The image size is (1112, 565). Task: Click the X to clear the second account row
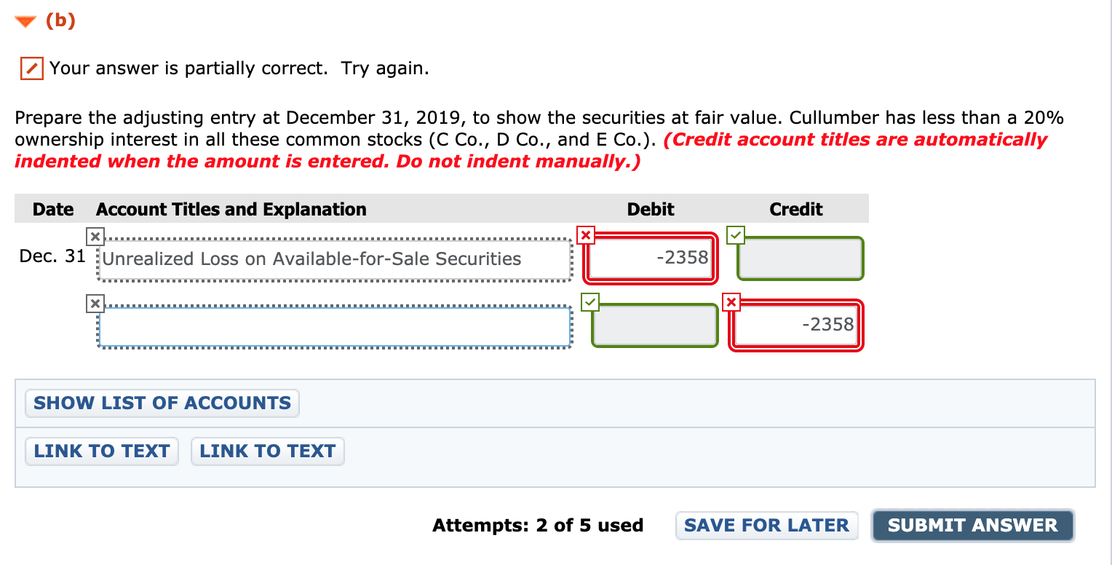click(95, 304)
